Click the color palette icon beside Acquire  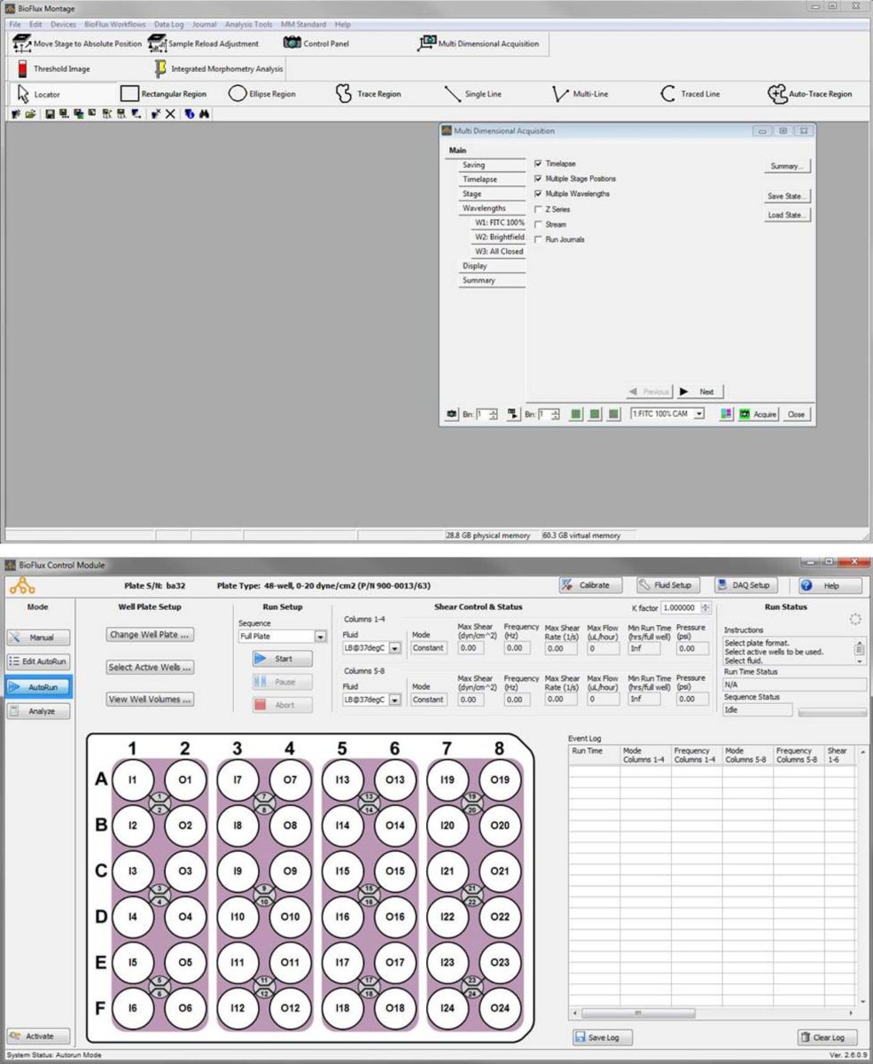[x=727, y=414]
